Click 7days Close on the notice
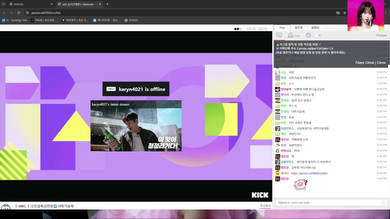390x219 pixels. click(x=364, y=63)
